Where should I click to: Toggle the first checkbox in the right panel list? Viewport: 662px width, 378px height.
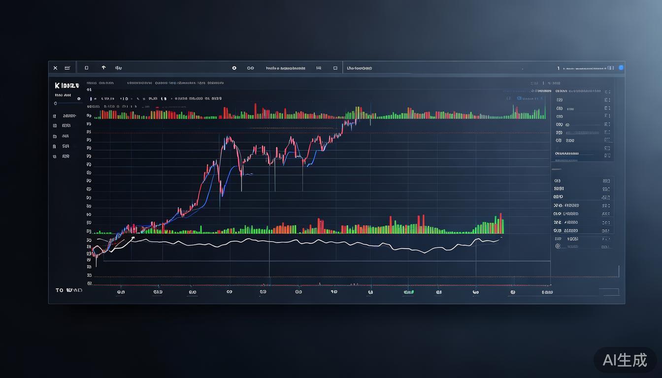[607, 92]
